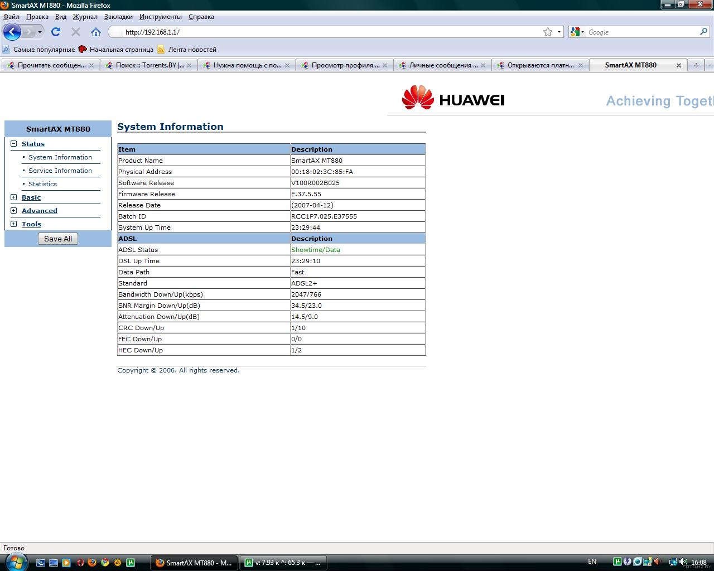Open the home page via the house icon
Screen dimensions: 714x571
pos(96,32)
